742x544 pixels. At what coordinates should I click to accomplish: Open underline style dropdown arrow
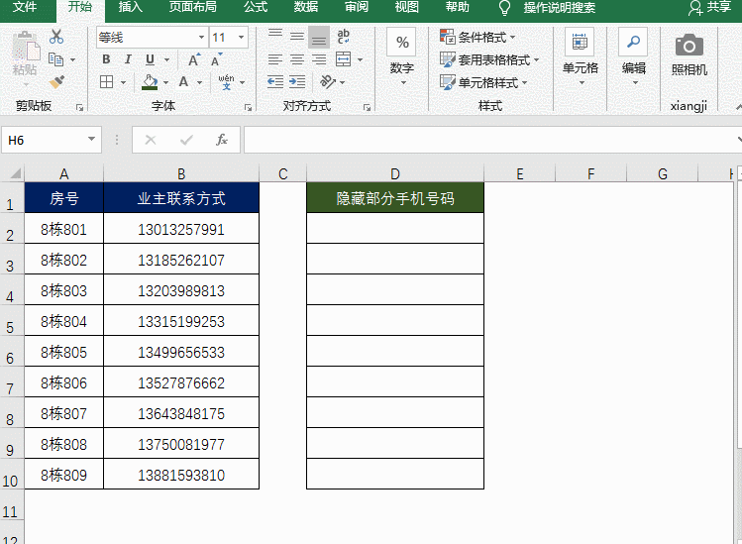click(166, 59)
